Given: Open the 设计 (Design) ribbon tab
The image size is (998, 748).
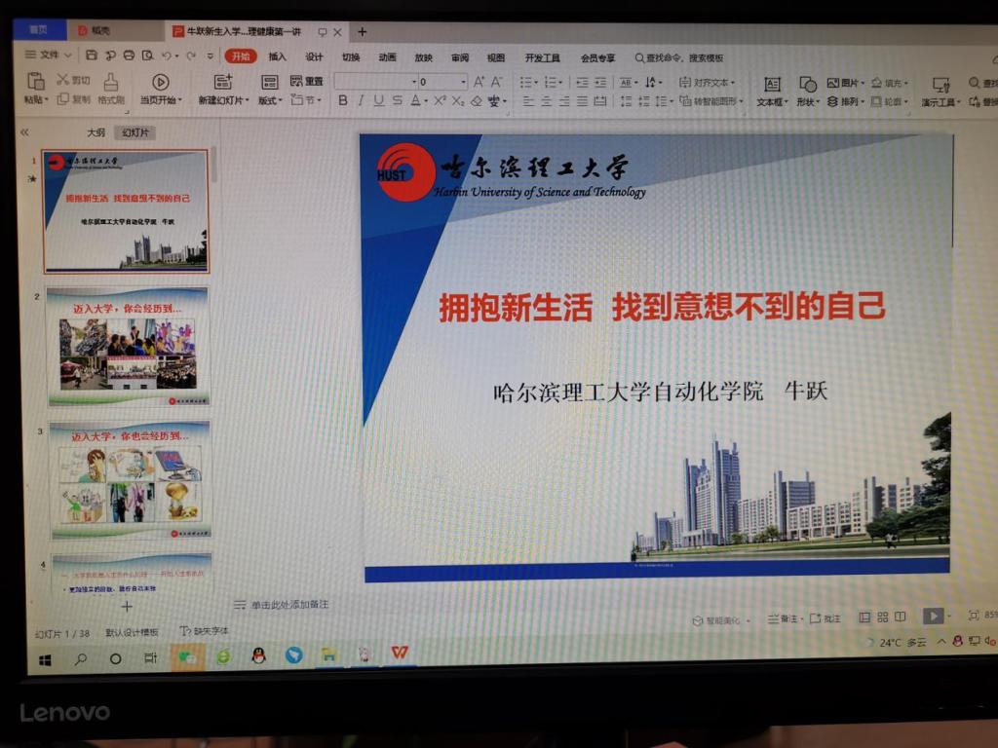Looking at the screenshot, I should click(x=314, y=56).
